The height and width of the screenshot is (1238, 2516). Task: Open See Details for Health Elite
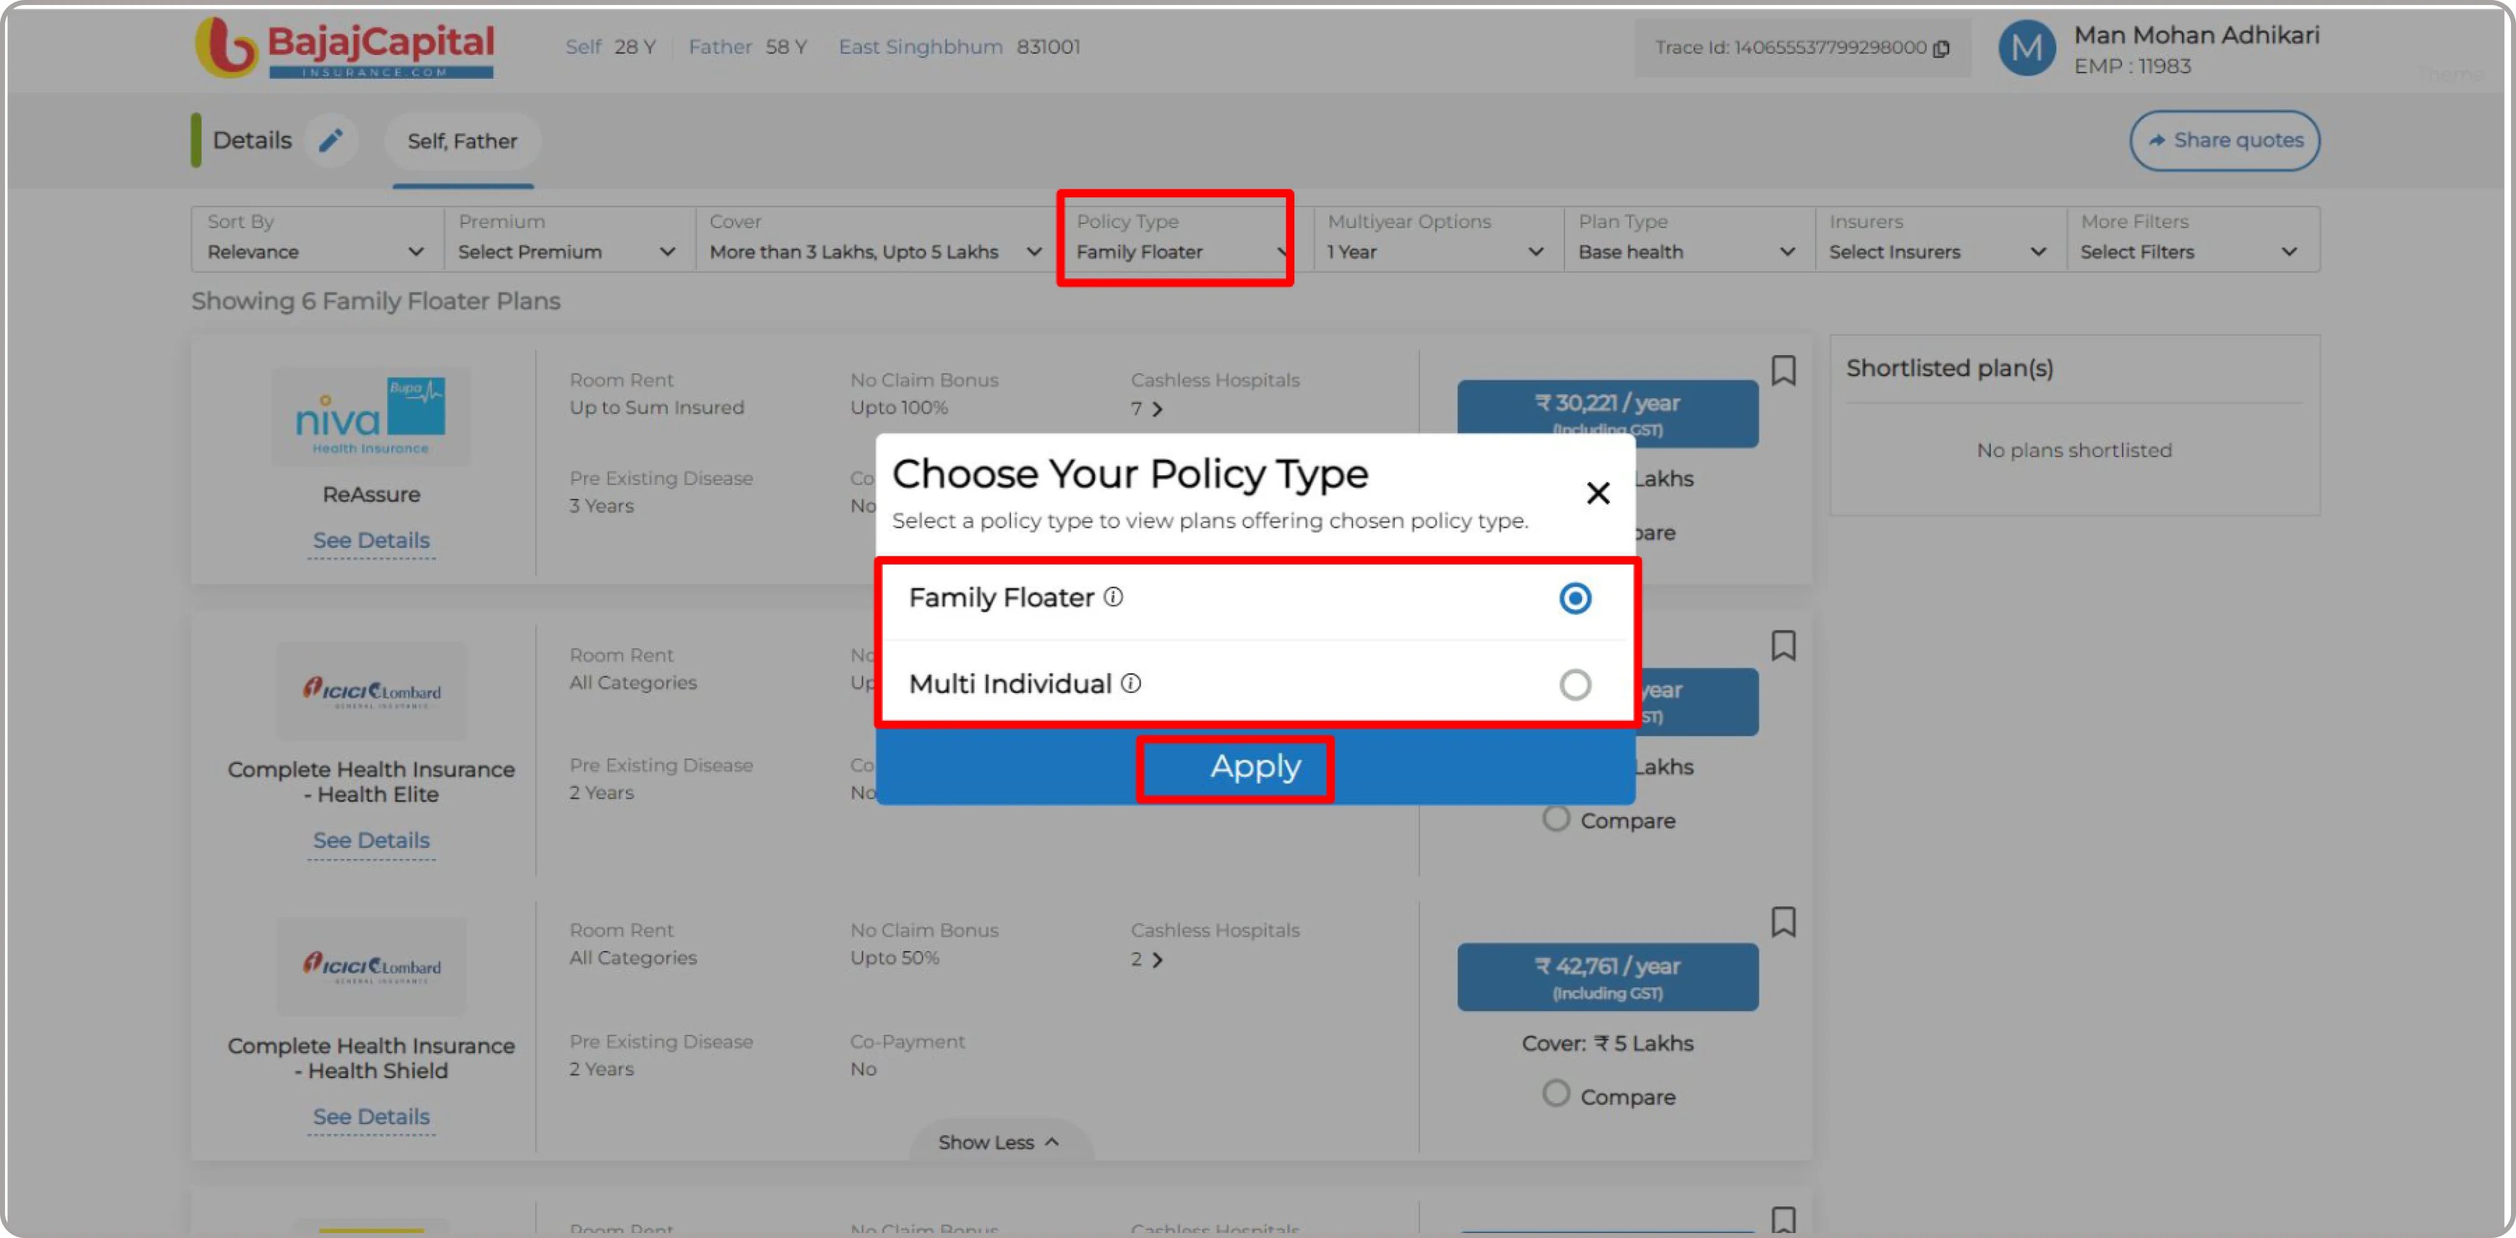(x=371, y=840)
